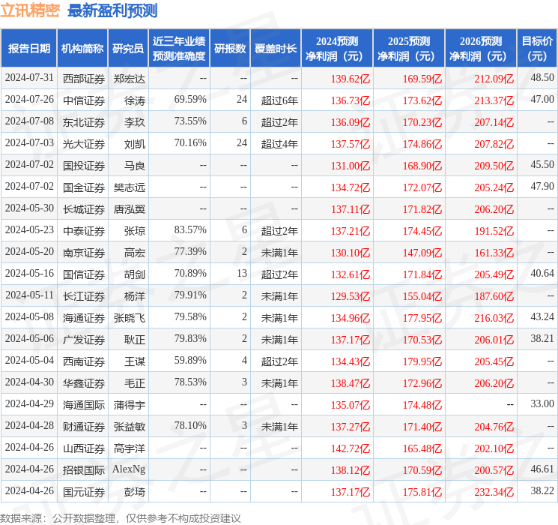558x525 pixels.
Task: Click accuracy value 59.89%
Action: point(190,360)
